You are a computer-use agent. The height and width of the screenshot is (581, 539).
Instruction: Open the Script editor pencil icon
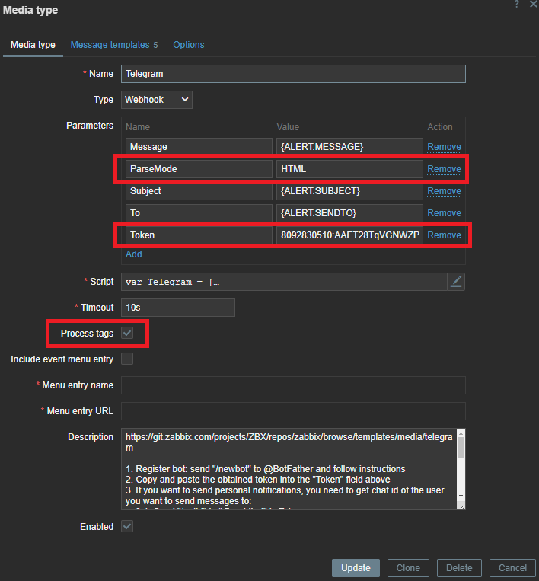[x=456, y=282]
